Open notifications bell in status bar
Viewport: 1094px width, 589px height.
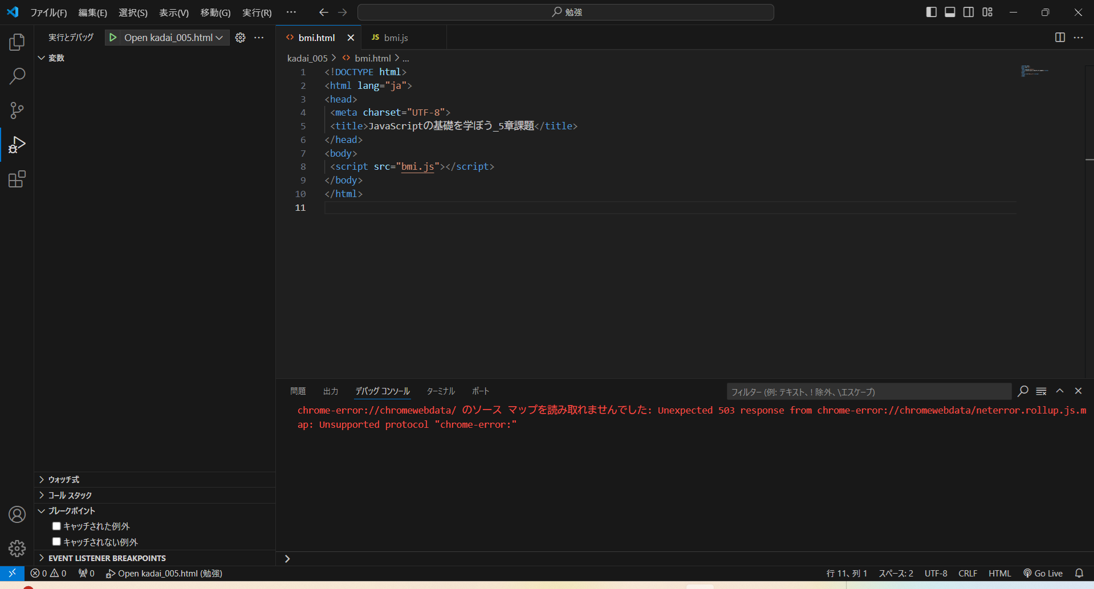click(x=1079, y=573)
